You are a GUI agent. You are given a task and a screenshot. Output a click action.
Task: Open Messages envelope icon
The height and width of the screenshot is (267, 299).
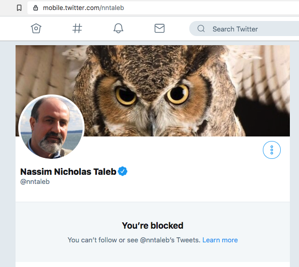tap(160, 29)
